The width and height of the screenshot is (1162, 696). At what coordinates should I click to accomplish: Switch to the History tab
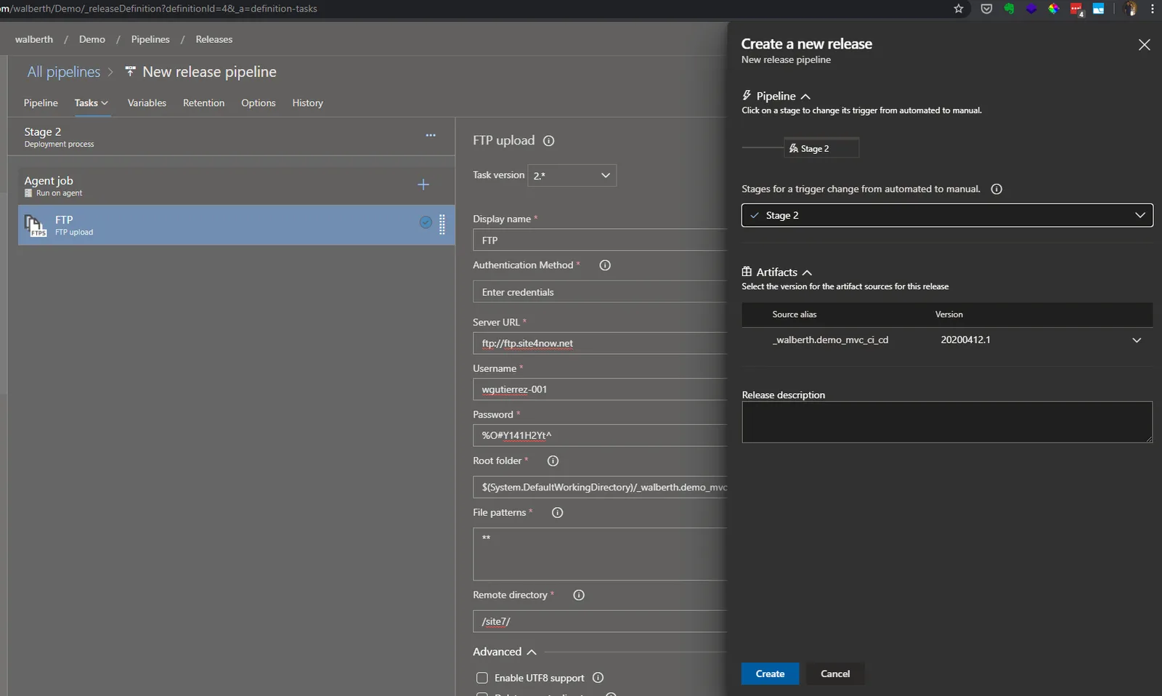point(308,103)
